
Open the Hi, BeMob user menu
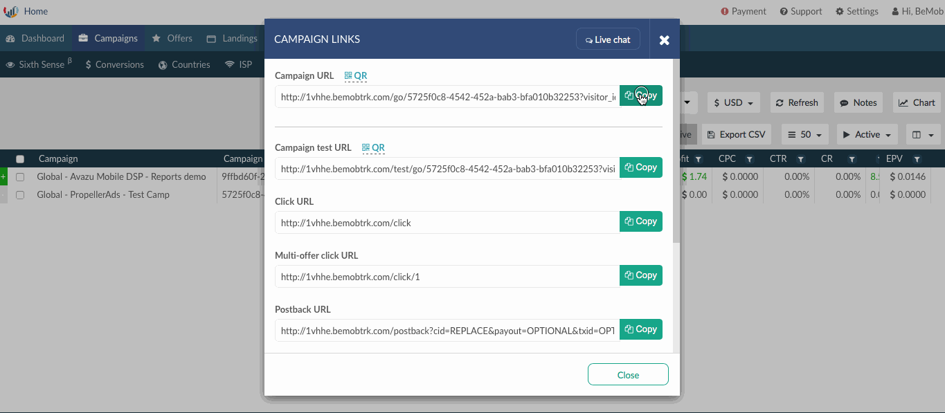917,11
